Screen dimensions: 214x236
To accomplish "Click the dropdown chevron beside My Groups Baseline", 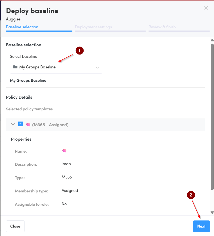I will (x=97, y=68).
